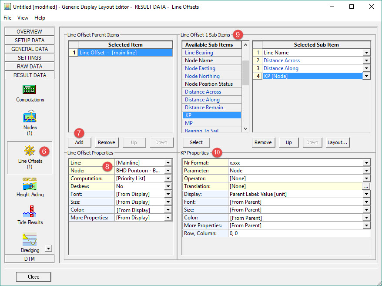
Task: Open the Display dropdown in KP Properties
Action: tap(367, 194)
